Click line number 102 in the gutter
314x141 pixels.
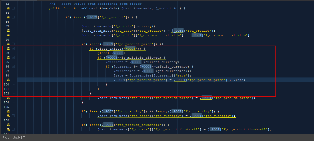click(x=6, y=93)
